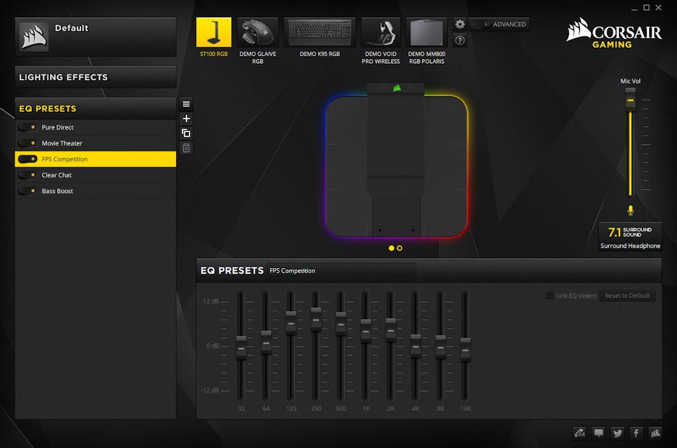Select the Demo K95 RGB keyboard

pyautogui.click(x=319, y=33)
